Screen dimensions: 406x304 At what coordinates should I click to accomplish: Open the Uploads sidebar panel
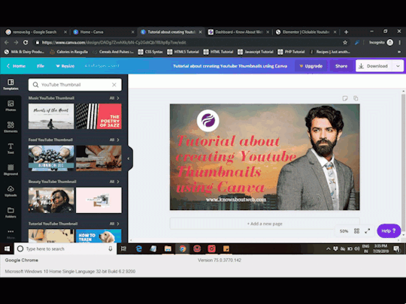(11, 191)
